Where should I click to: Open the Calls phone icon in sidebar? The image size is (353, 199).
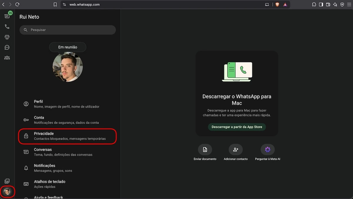7,27
